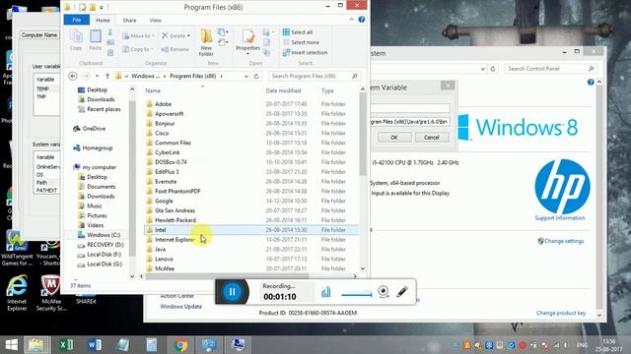Image resolution: width=631 pixels, height=354 pixels.
Task: Switch to the Home ribbon tab
Action: click(103, 20)
